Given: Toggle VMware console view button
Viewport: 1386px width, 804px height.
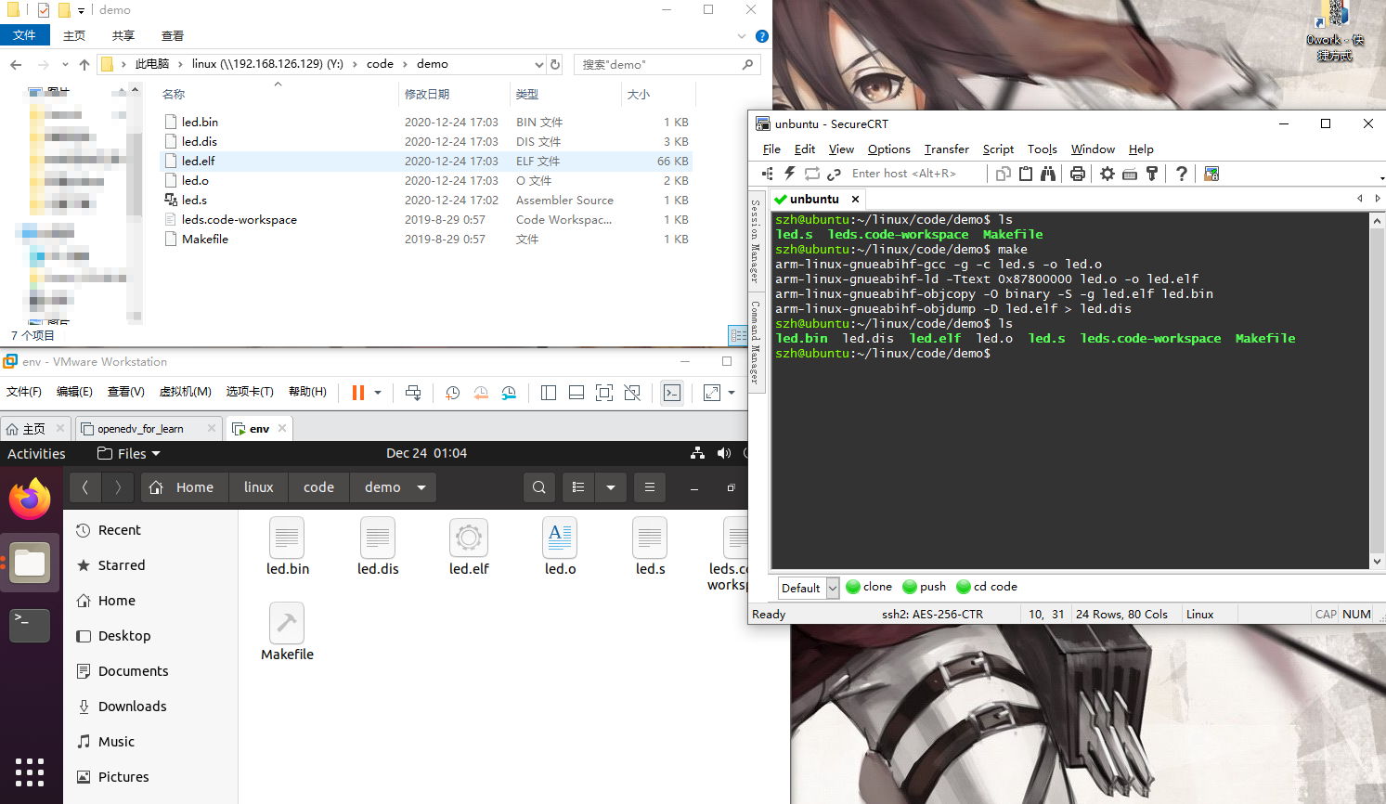Looking at the screenshot, I should click(x=672, y=393).
